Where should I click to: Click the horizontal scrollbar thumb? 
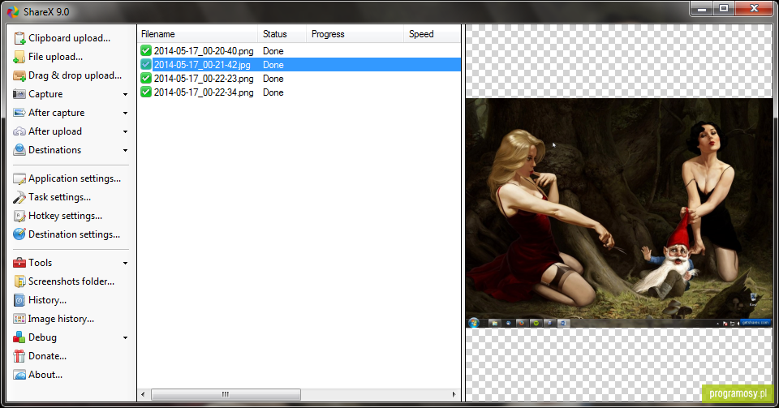coord(226,394)
